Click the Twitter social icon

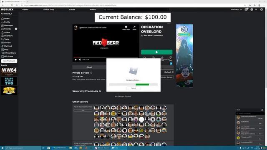[x=171, y=63]
